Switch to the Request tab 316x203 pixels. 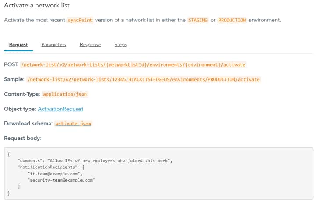[18, 45]
